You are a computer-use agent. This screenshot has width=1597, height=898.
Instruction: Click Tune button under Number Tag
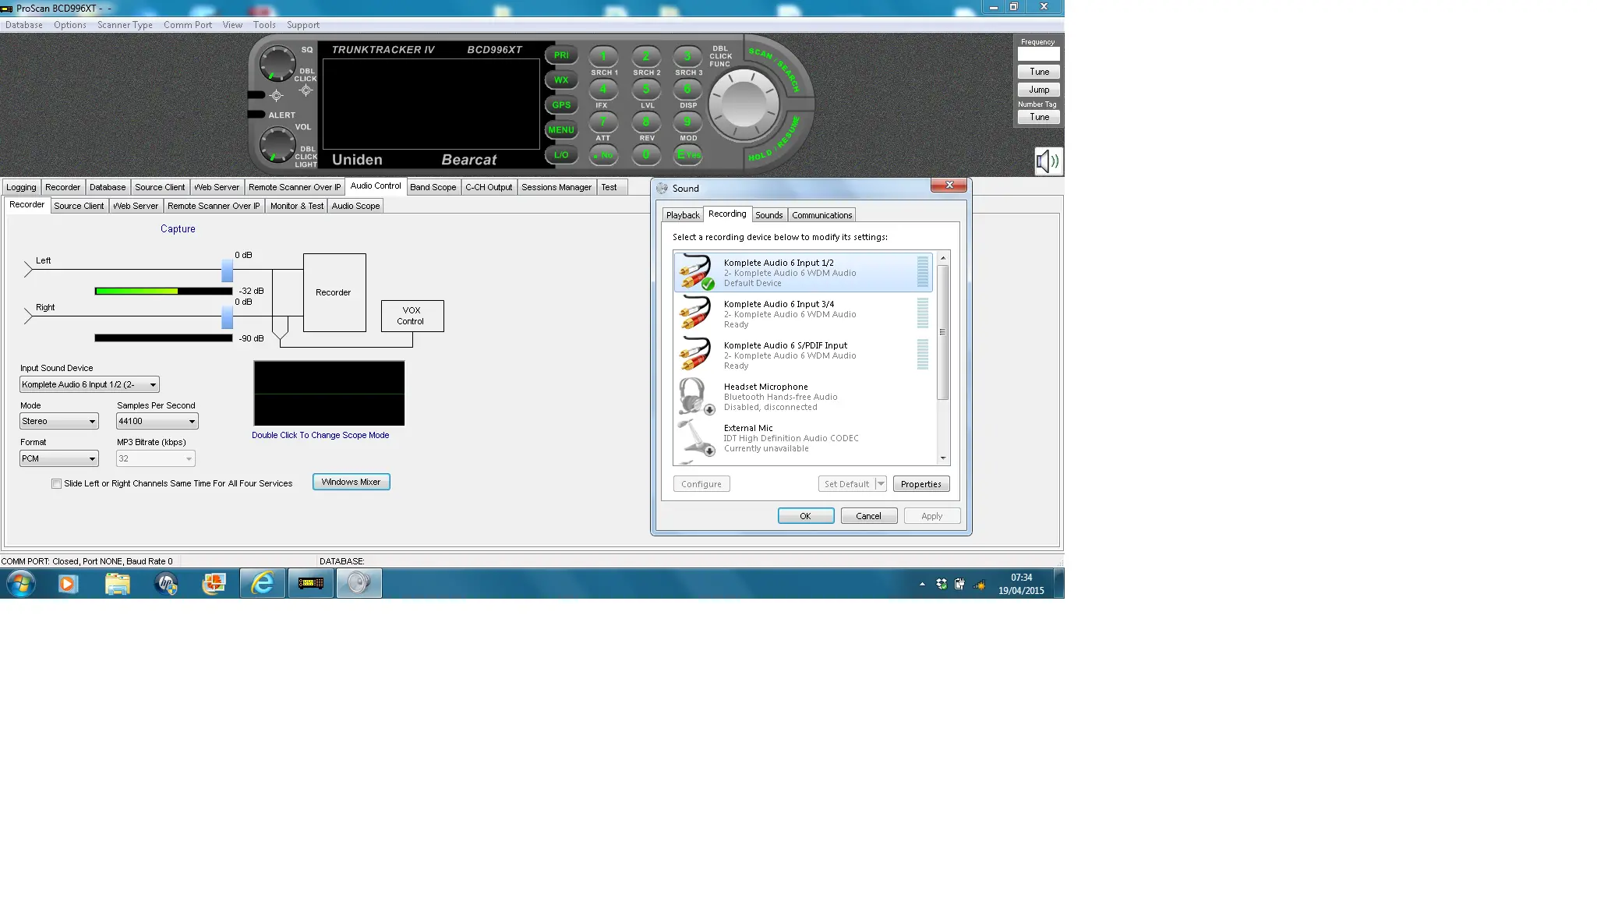tap(1039, 117)
